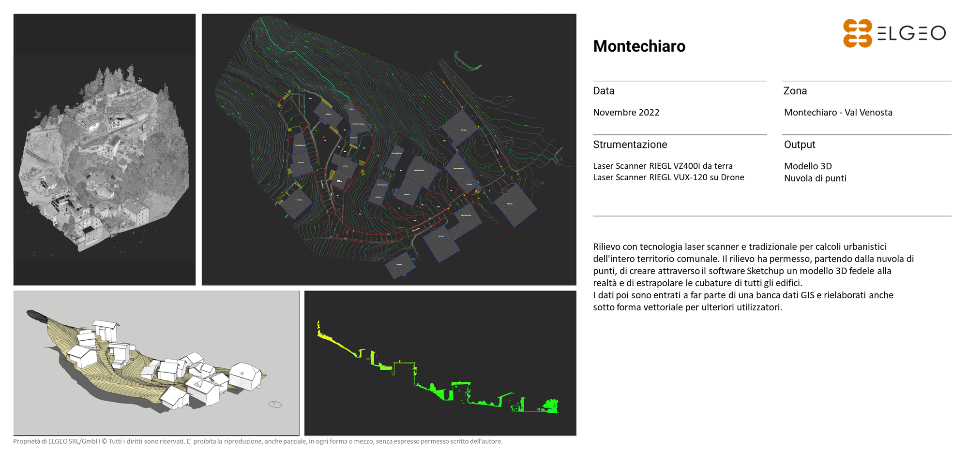Click the RIEGL VZ400i da terra line
The image size is (968, 449).
[x=663, y=166]
